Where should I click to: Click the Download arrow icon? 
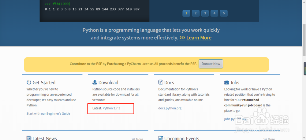point(95,82)
